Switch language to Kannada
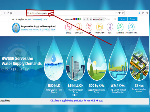The width and height of the screenshot is (150, 112). point(98,19)
